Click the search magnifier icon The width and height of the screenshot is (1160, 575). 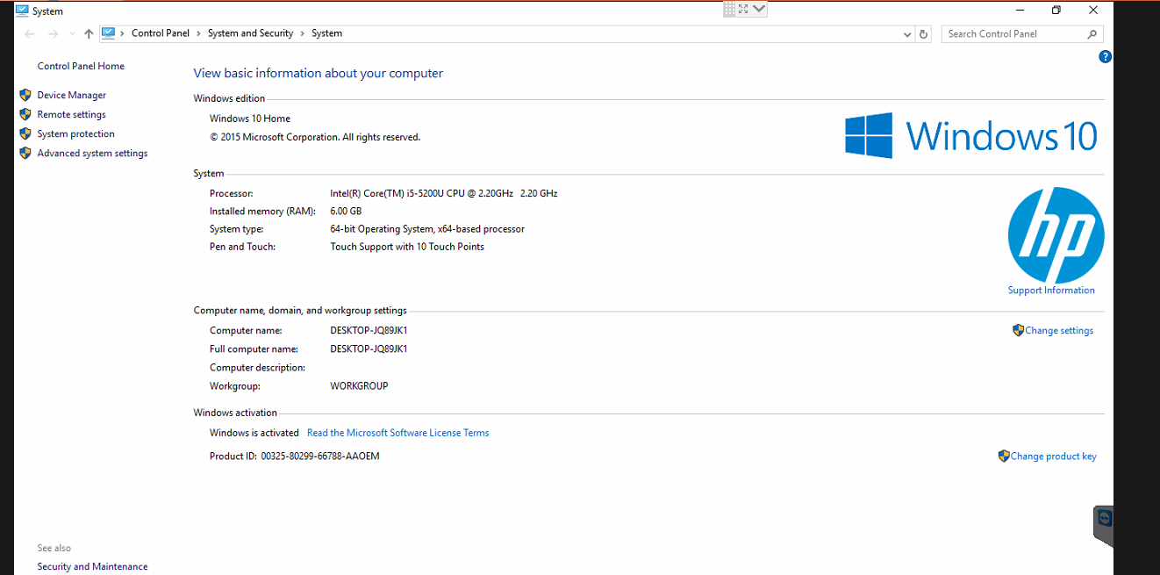(x=1092, y=34)
